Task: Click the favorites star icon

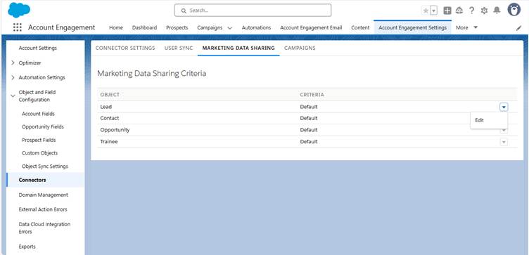Action: pyautogui.click(x=426, y=11)
